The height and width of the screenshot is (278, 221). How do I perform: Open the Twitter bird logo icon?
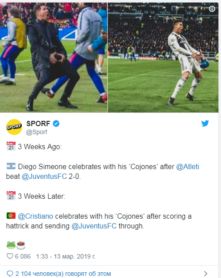coord(205,124)
